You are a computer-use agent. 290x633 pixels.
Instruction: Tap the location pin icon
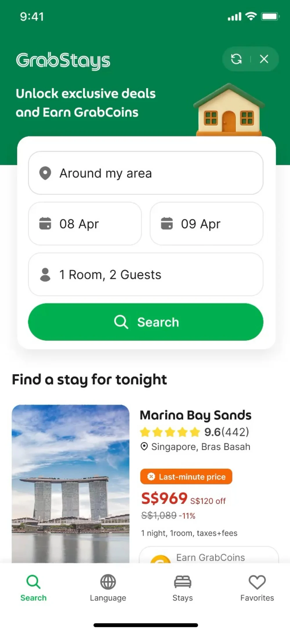(x=45, y=173)
